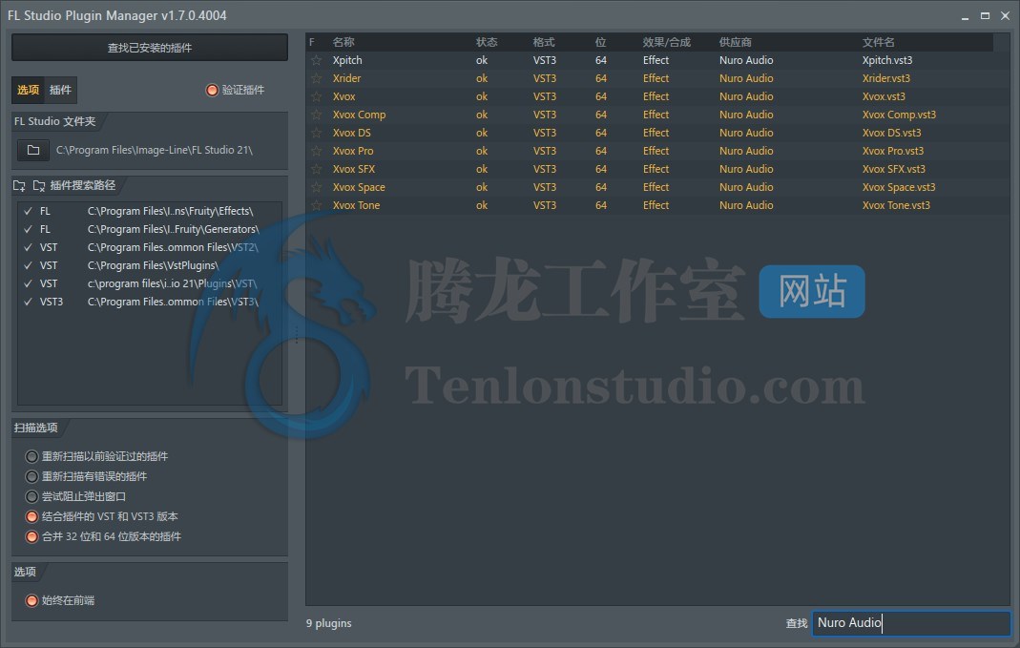Sort by the 状态 column header
Image resolution: width=1020 pixels, height=648 pixels.
487,42
